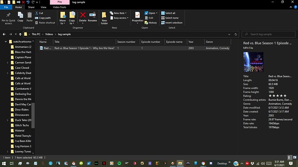Click Copy path in ribbon
This screenshot has height=167, width=298.
pyautogui.click(x=43, y=18)
